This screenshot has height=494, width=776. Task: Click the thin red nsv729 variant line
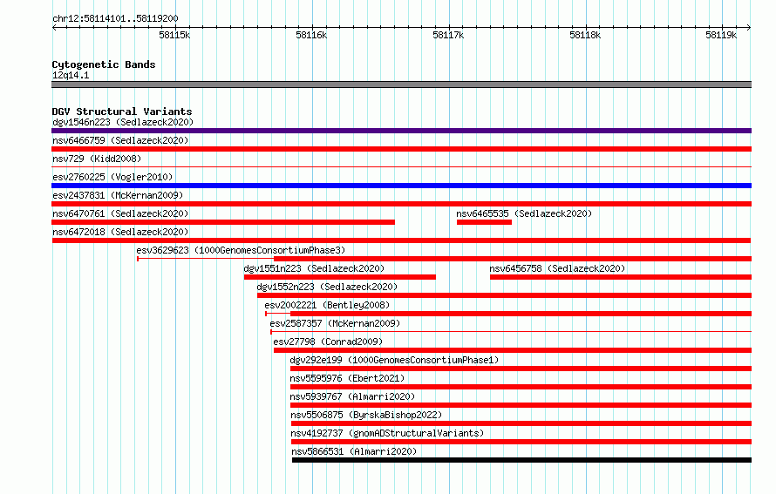click(x=401, y=167)
